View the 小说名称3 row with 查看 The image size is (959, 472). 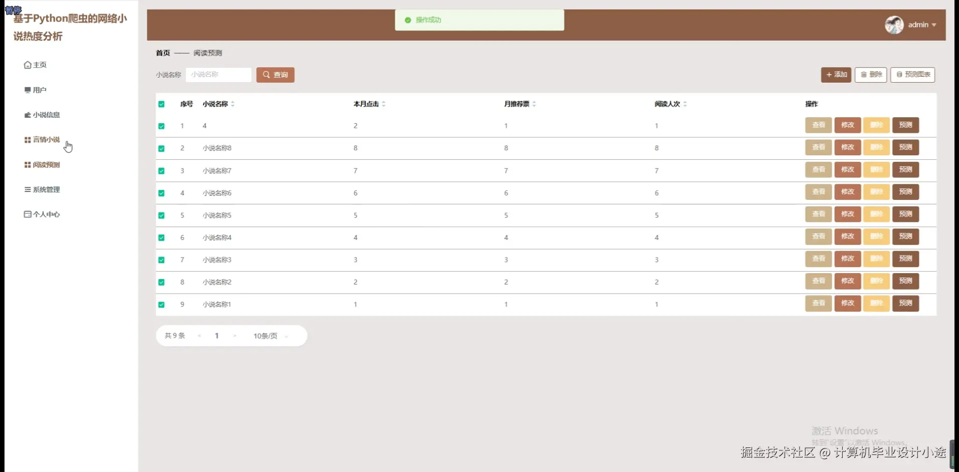pos(819,259)
